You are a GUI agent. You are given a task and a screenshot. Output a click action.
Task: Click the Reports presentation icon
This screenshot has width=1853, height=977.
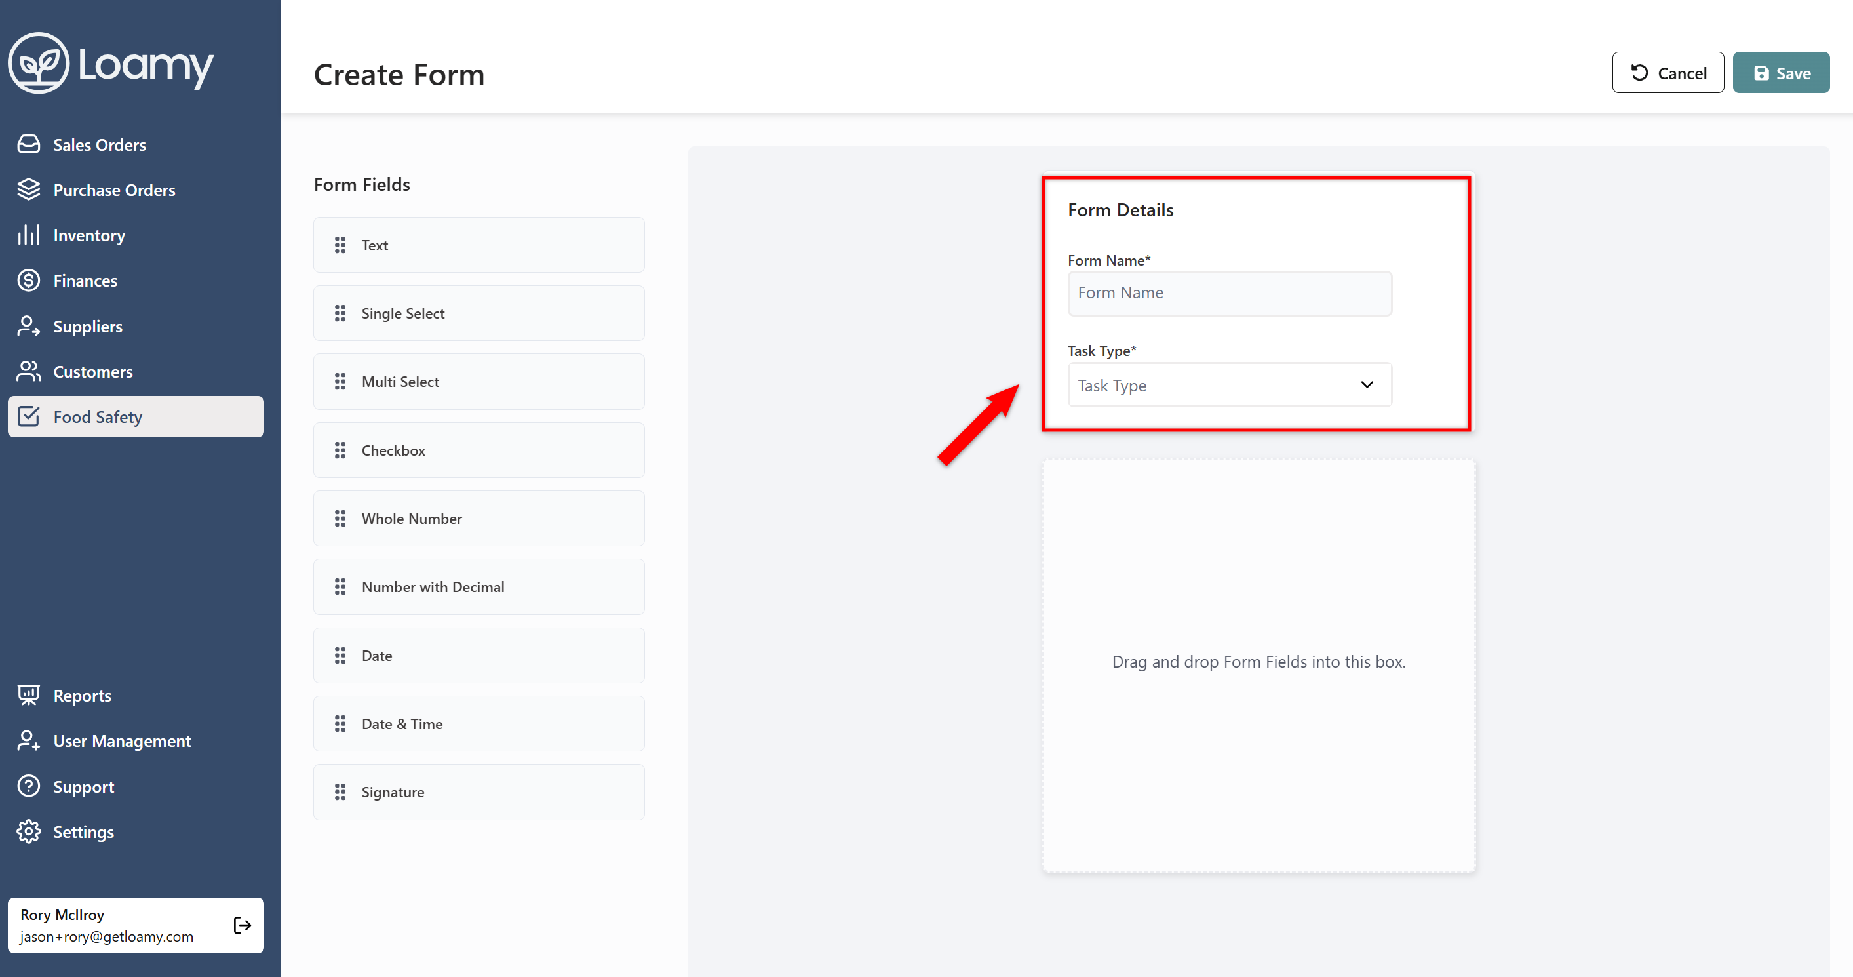(29, 695)
